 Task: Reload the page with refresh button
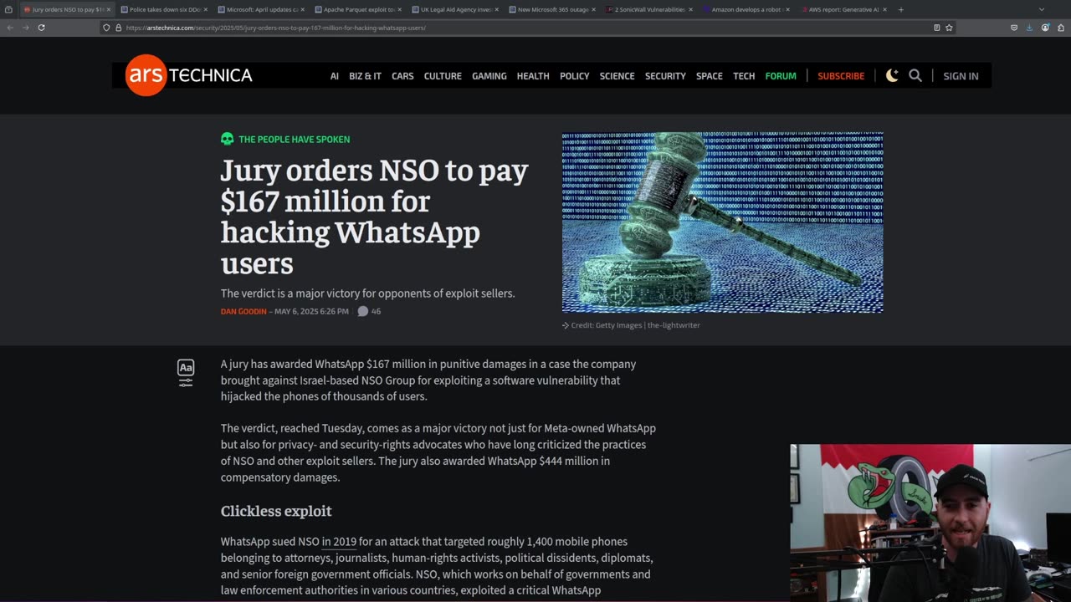coord(41,28)
